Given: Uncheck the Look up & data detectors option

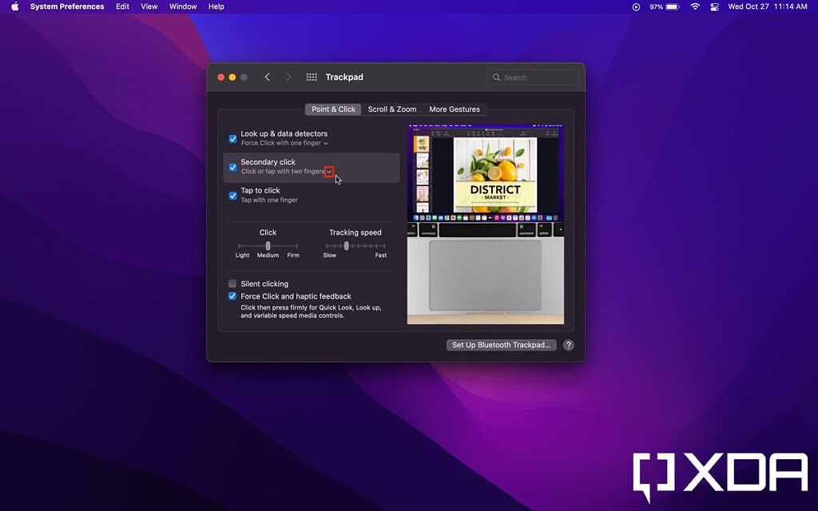Looking at the screenshot, I should [x=232, y=138].
